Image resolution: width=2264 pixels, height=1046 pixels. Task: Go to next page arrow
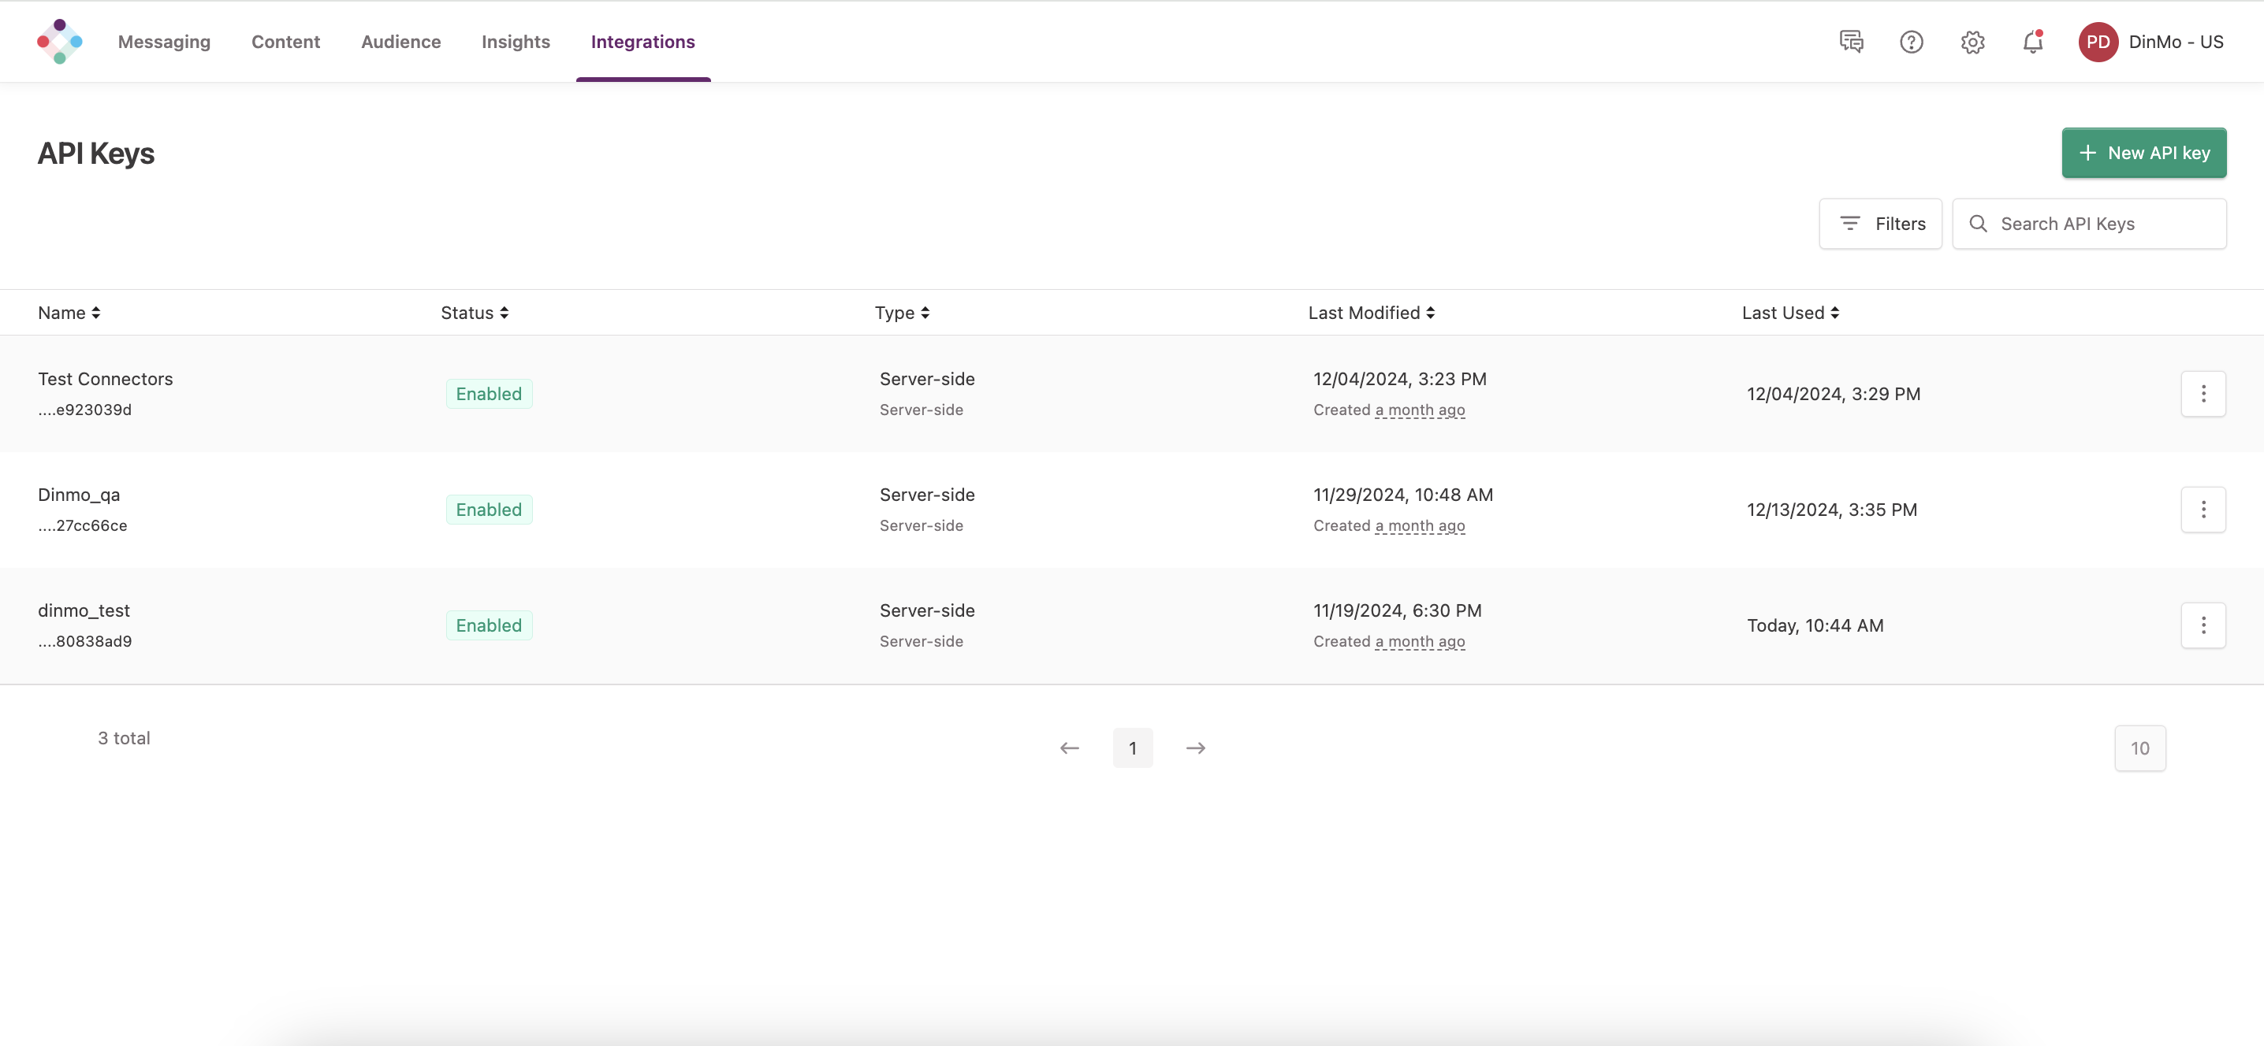coord(1195,748)
